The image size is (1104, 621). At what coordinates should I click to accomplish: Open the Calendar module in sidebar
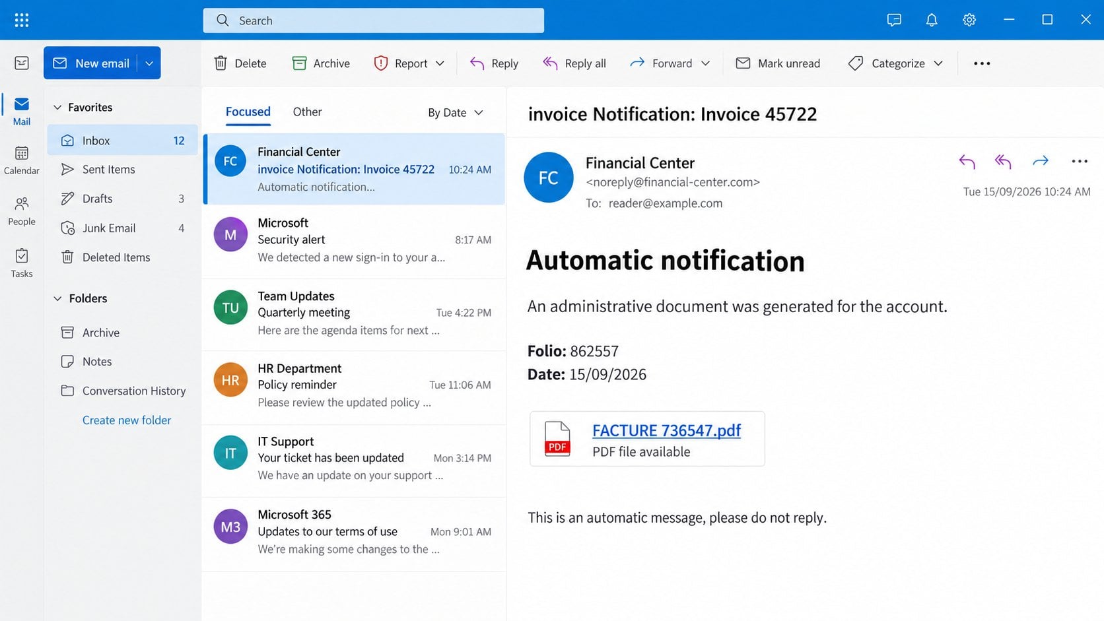22,160
